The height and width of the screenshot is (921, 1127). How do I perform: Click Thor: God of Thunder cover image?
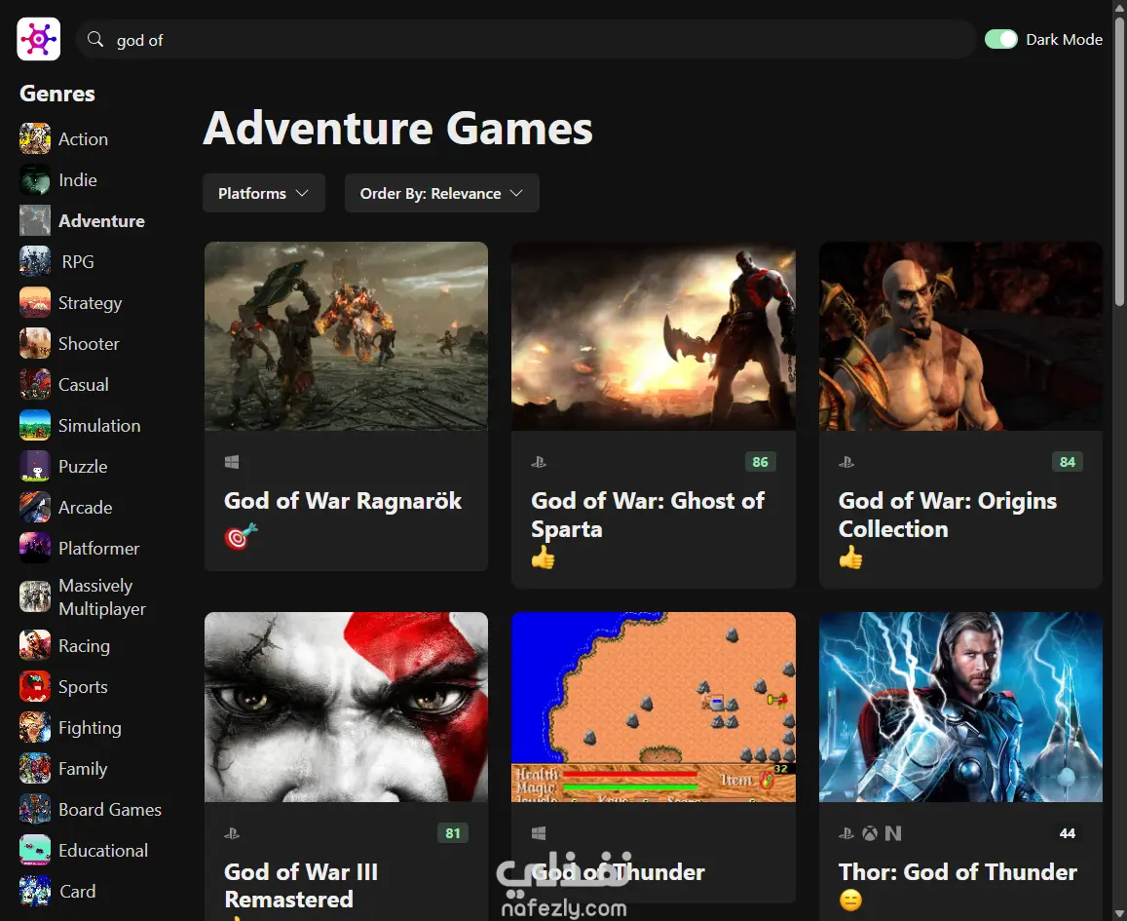pos(961,707)
